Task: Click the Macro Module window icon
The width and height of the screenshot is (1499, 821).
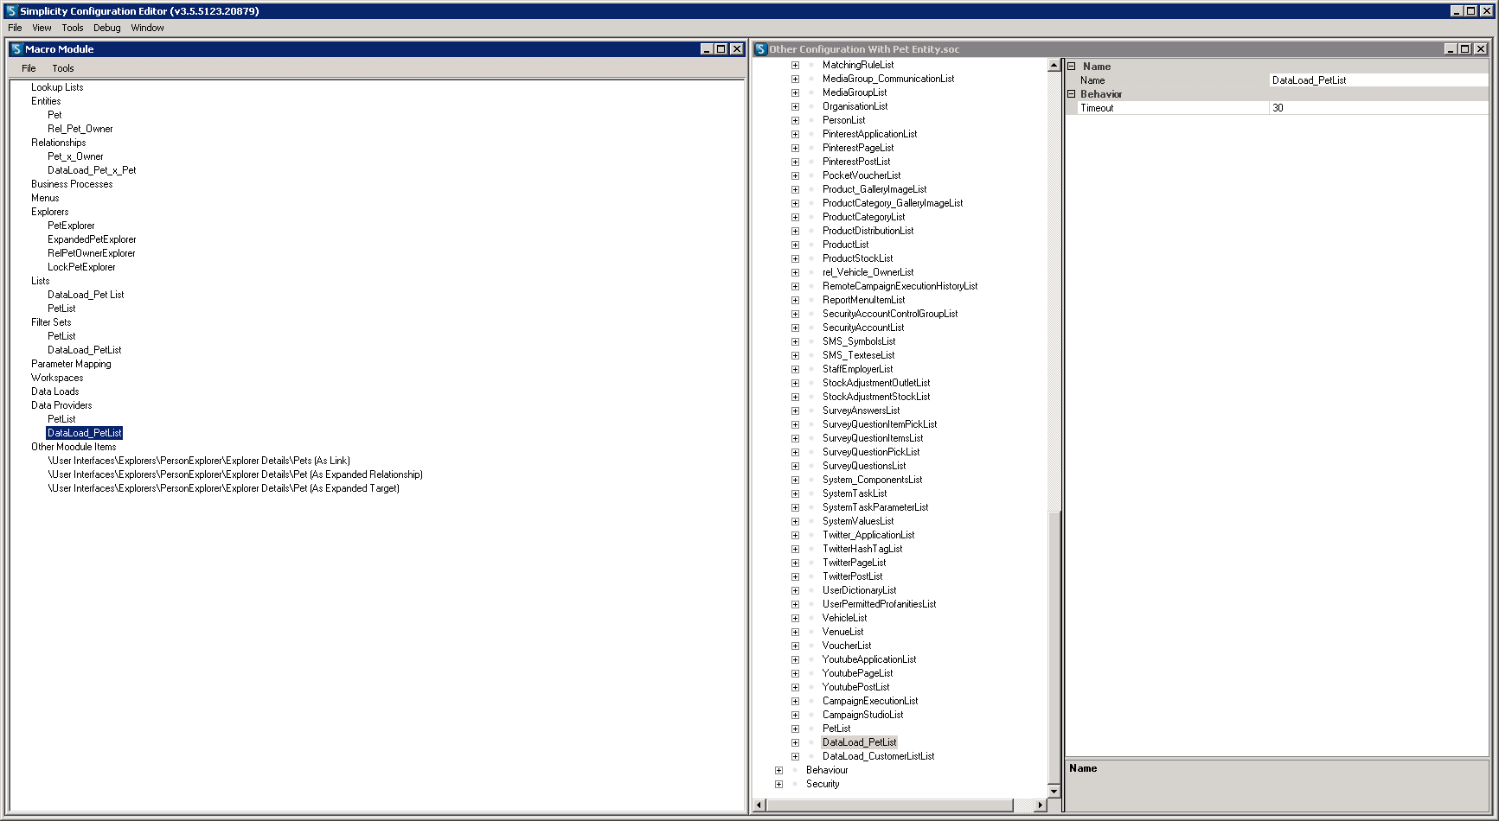Action: 16,49
